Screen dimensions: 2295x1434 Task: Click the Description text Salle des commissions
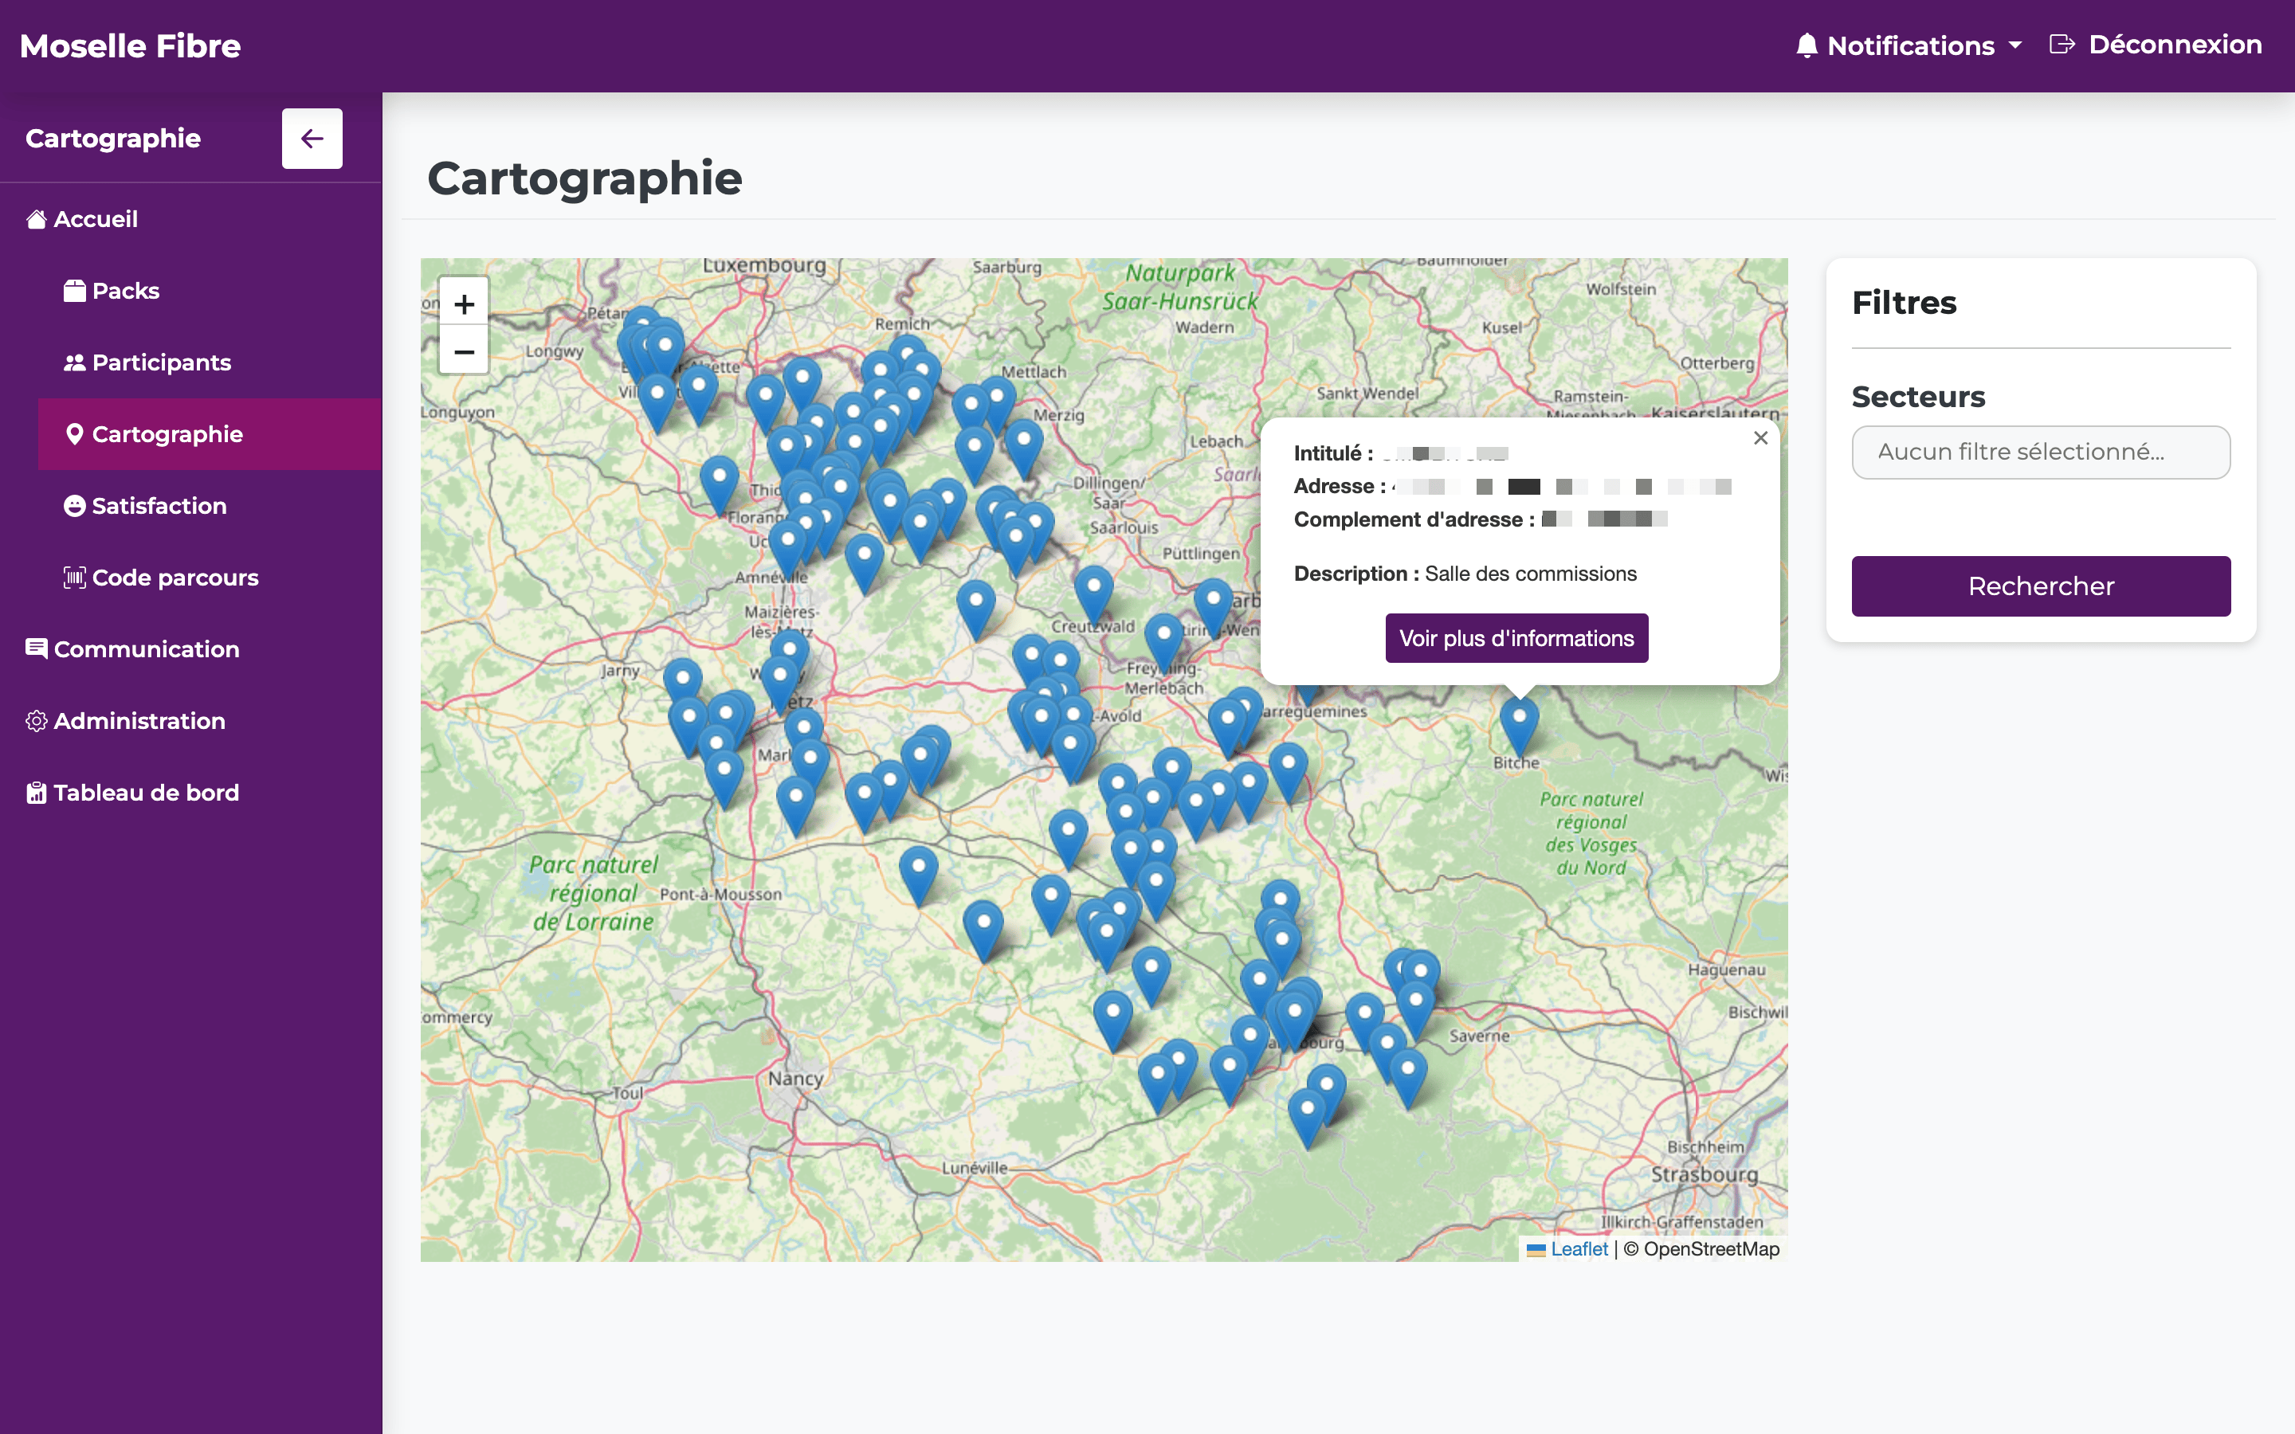click(x=1530, y=574)
